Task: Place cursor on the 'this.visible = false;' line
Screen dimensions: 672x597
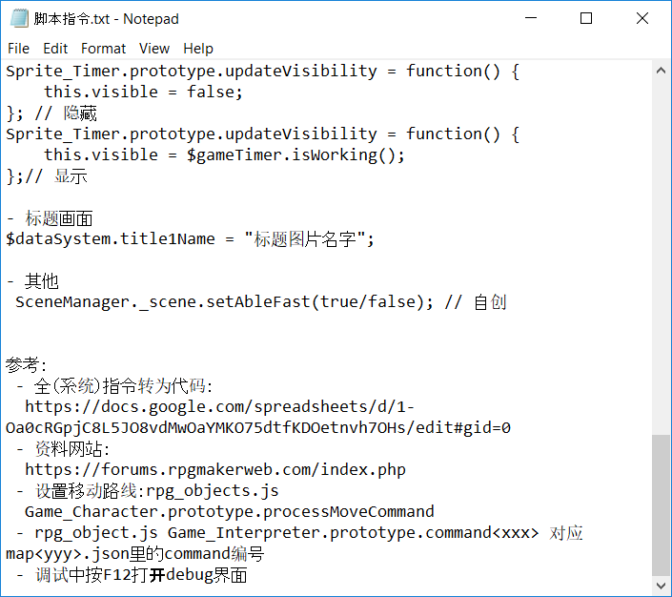Action: [143, 92]
